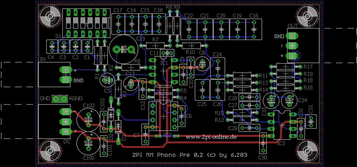Select the IC3 chip footprint
The height and width of the screenshot is (167, 358).
pyautogui.click(x=281, y=125)
